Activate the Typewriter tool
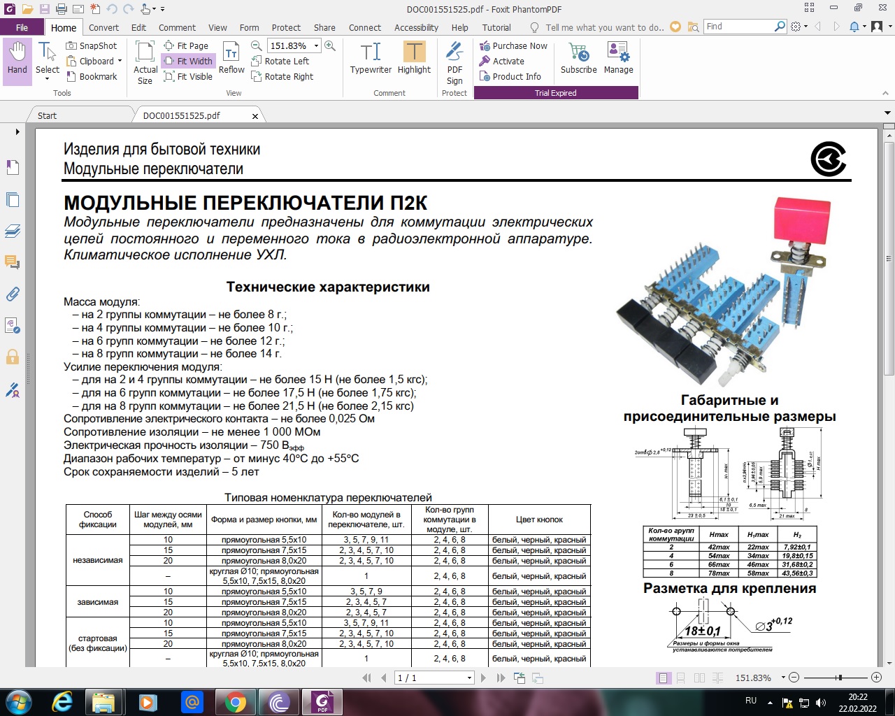This screenshot has height=716, width=895. coord(371,58)
